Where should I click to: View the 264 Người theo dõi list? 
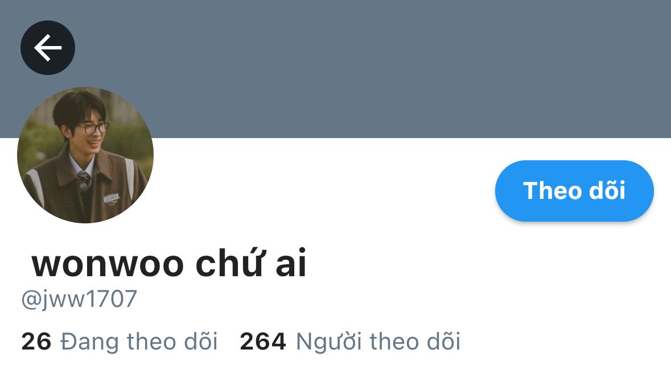350,342
